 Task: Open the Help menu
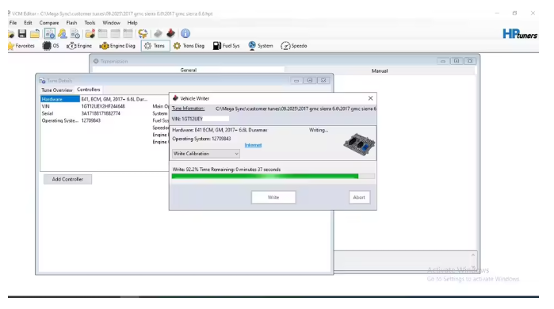click(x=132, y=23)
